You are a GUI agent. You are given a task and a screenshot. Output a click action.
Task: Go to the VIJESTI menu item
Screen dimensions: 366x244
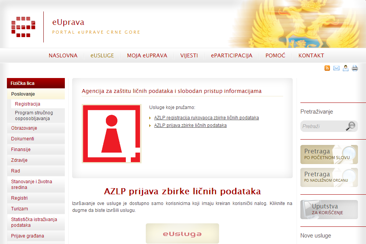[x=189, y=55]
